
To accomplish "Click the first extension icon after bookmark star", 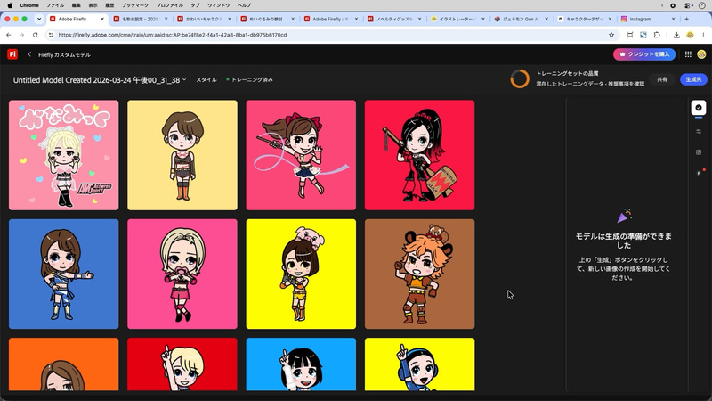I will [630, 35].
